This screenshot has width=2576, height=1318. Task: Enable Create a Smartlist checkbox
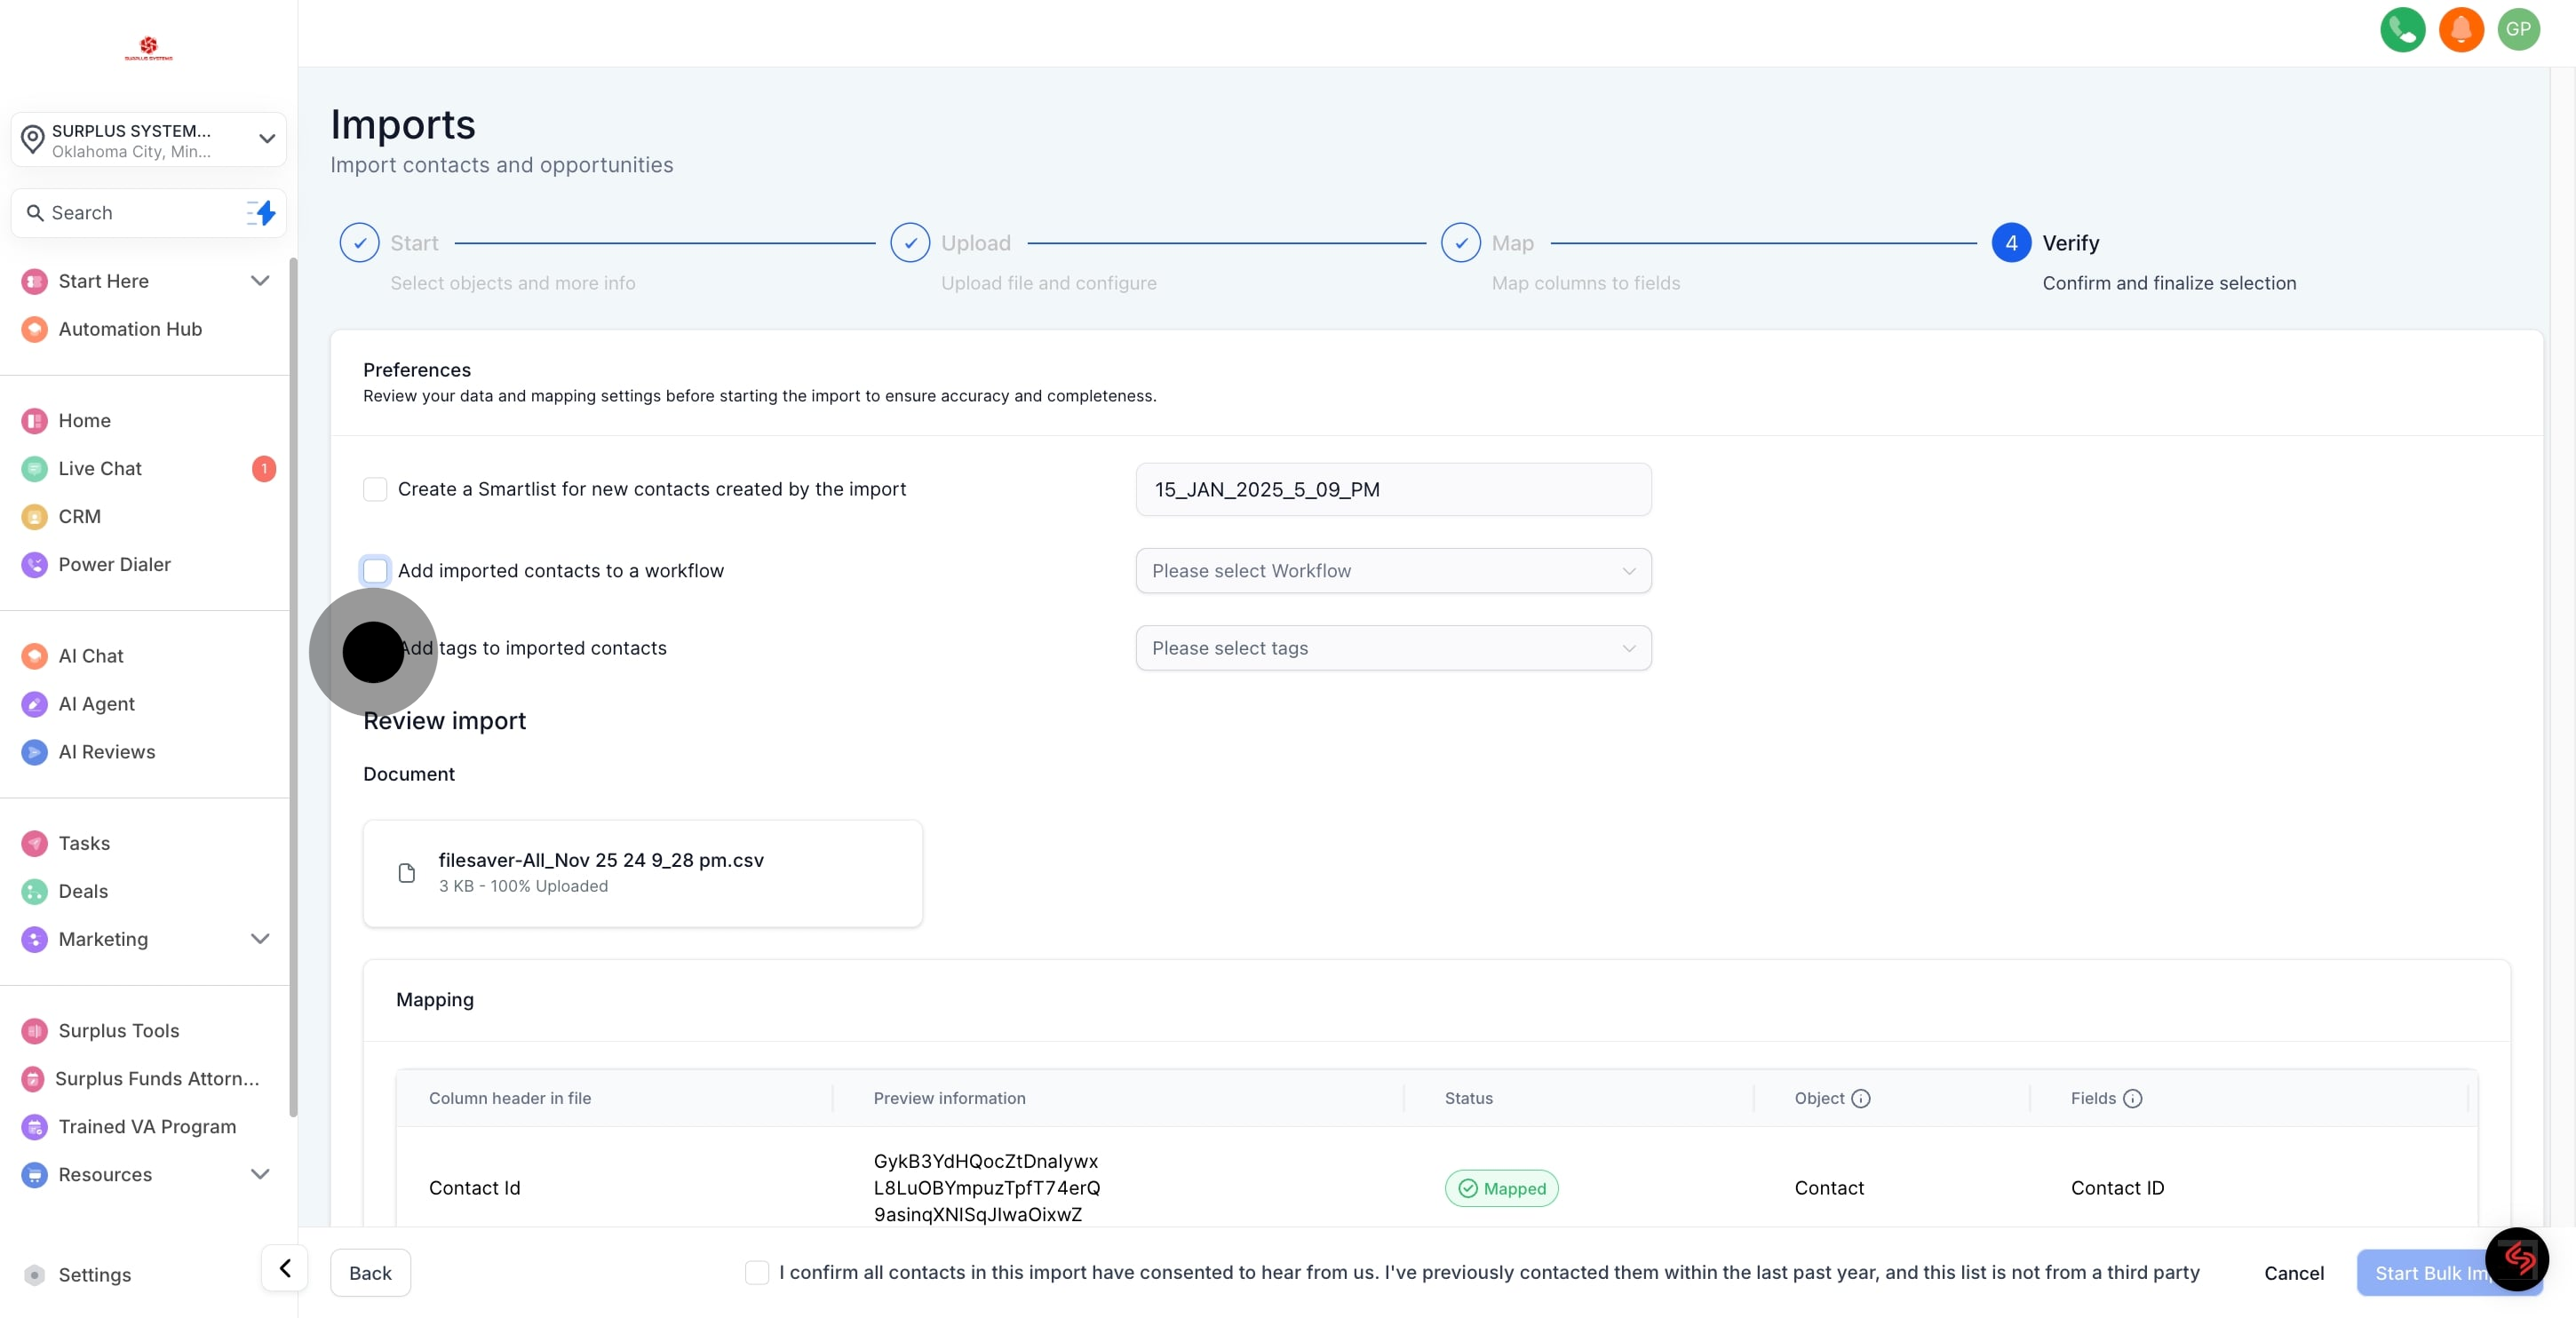pos(375,489)
